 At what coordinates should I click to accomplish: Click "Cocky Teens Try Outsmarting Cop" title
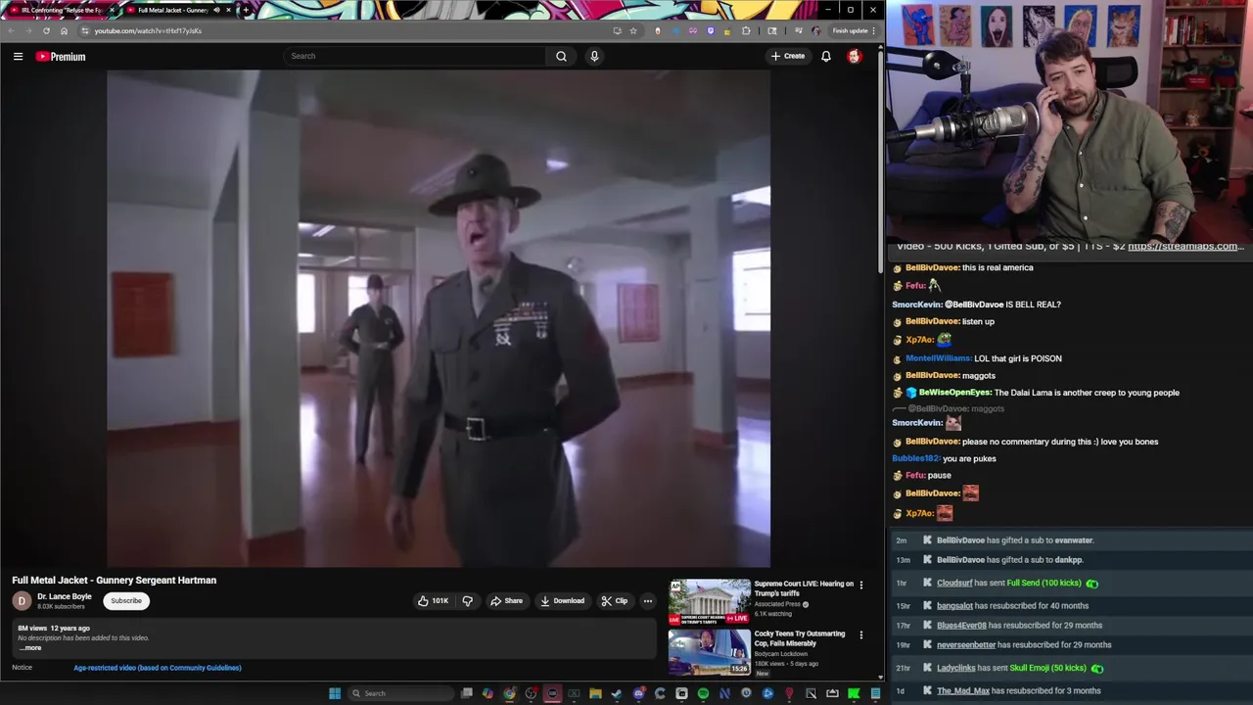800,638
